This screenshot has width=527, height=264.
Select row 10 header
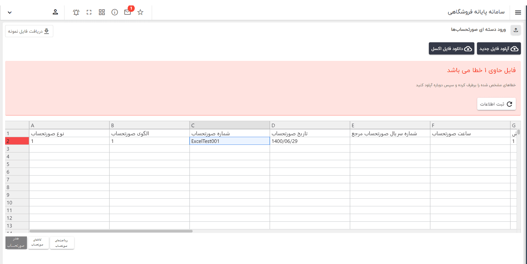coord(17,202)
